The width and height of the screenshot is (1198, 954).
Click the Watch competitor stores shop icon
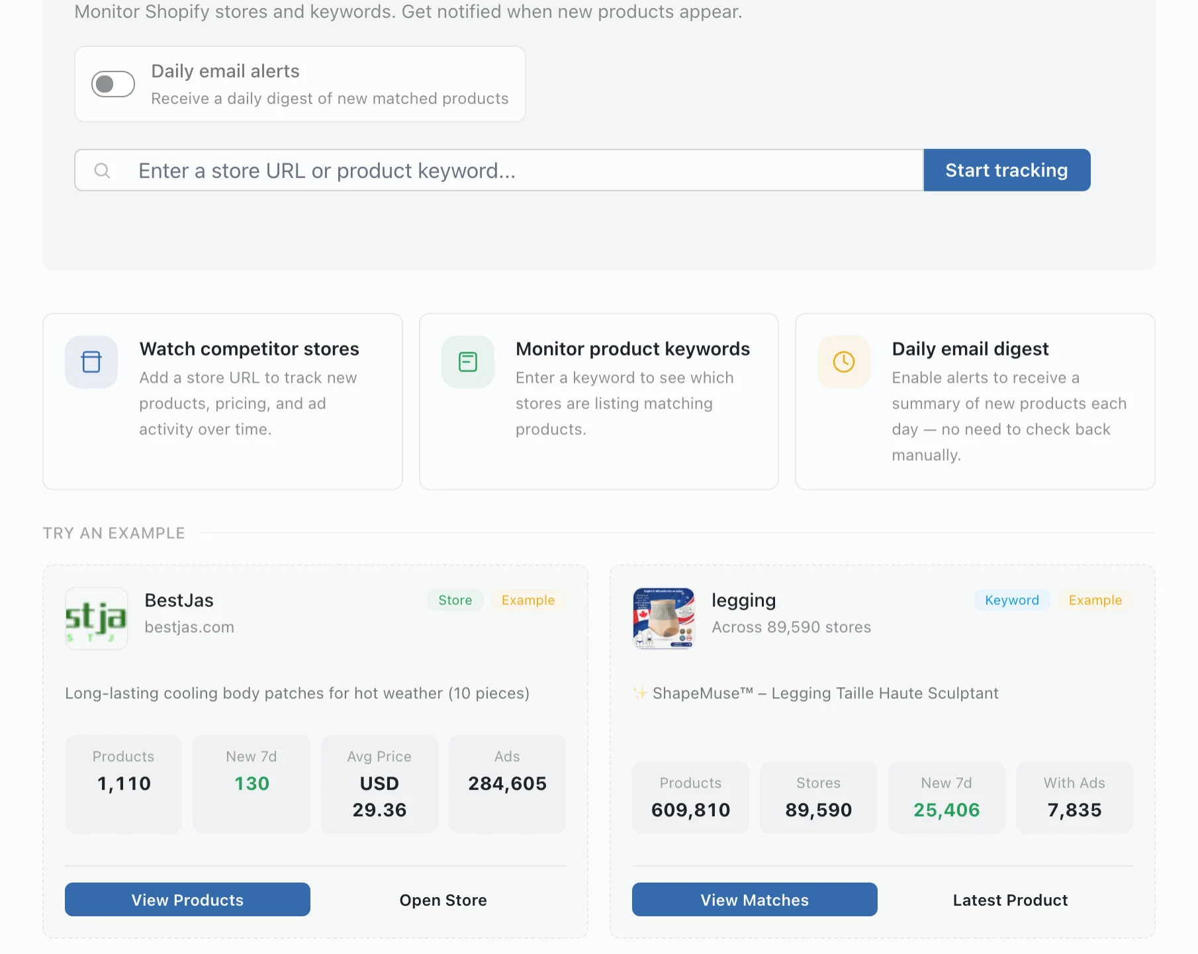point(91,362)
